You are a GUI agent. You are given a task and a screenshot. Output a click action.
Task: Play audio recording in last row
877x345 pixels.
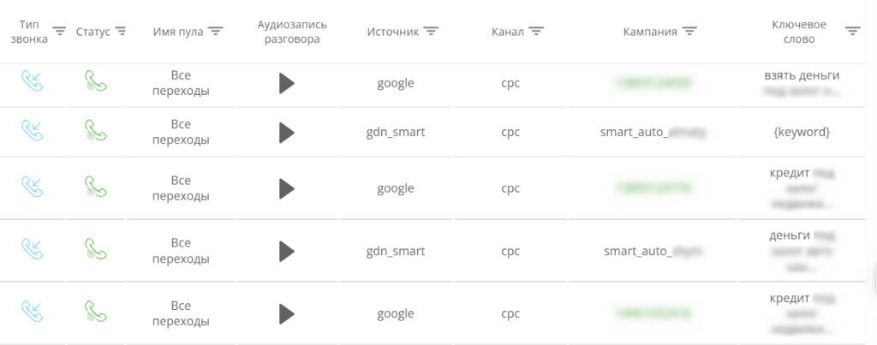[287, 313]
